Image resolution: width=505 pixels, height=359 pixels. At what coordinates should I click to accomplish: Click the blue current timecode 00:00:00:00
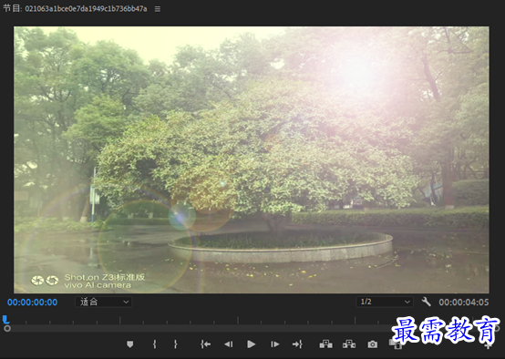pyautogui.click(x=32, y=303)
